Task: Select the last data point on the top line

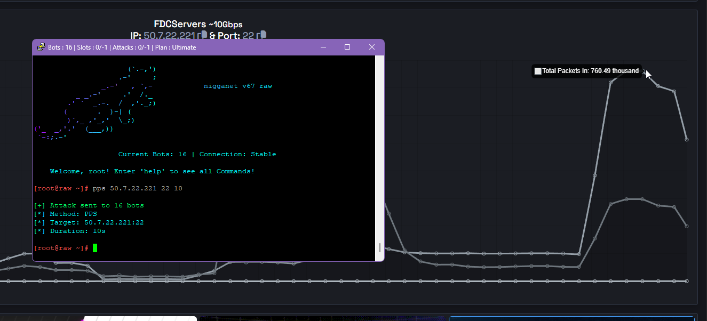Action: [687, 140]
